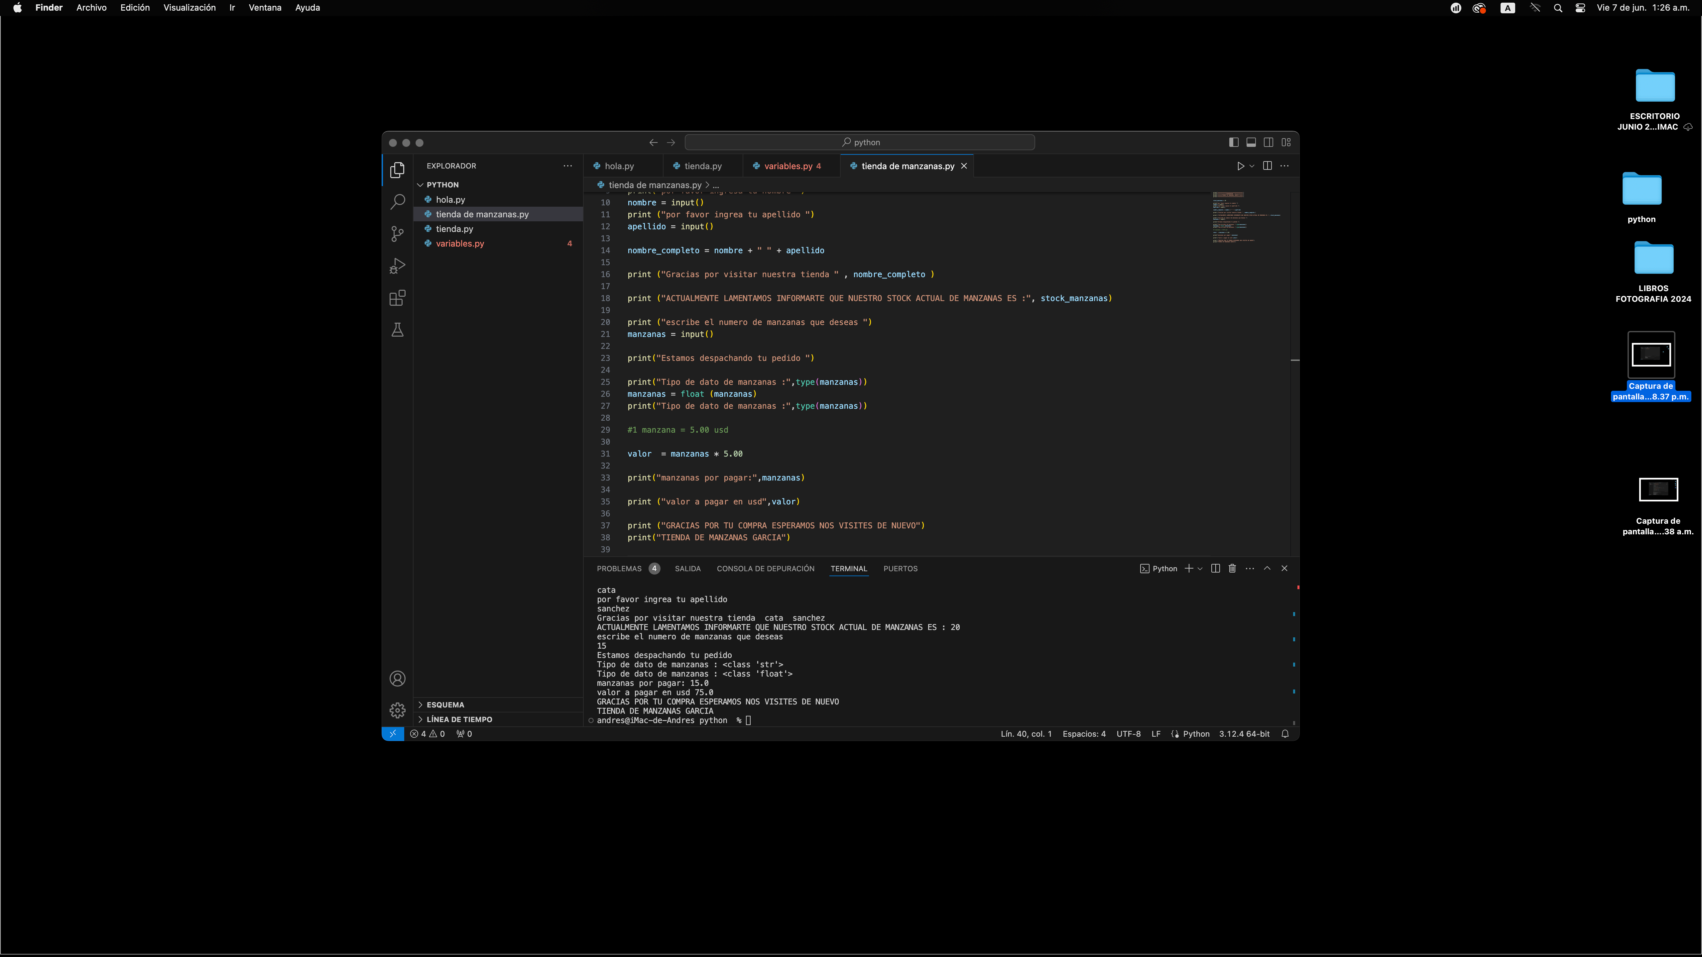
Task: Click the errors and warnings status indicator
Action: pyautogui.click(x=427, y=734)
